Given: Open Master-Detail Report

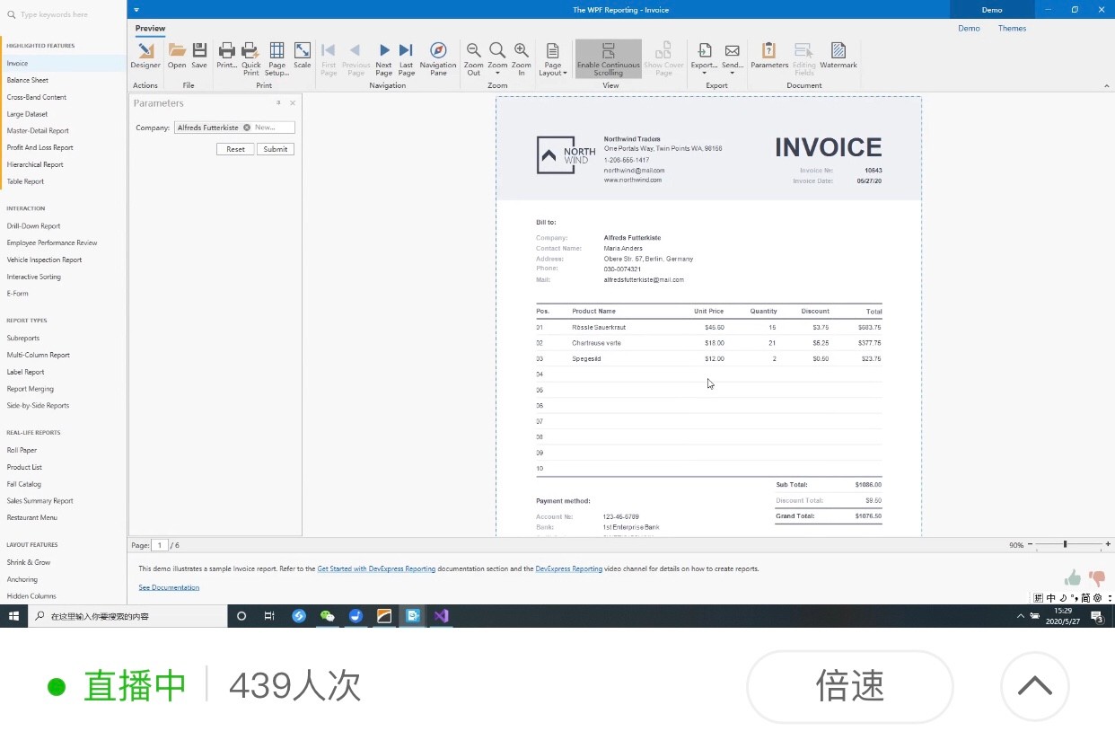Looking at the screenshot, I should [63, 131].
